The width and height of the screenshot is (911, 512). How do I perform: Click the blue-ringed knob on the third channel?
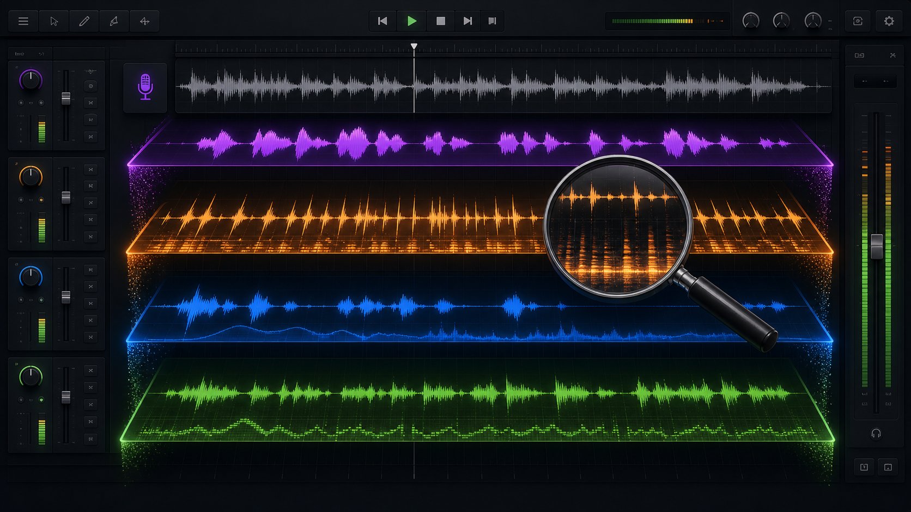[x=31, y=277]
